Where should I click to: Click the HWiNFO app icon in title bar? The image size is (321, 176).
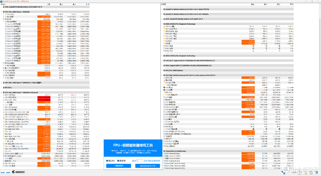point(1,1)
